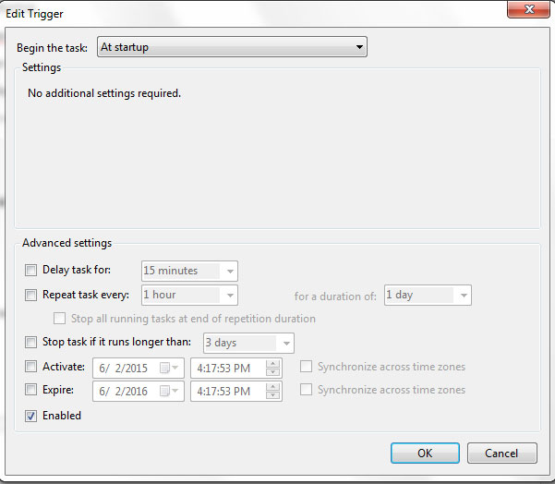Image resolution: width=555 pixels, height=484 pixels.
Task: Decrease the Expire time with down spinner
Action: [x=272, y=394]
